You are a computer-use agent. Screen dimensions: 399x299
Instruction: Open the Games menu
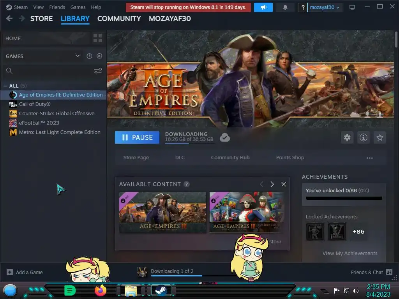click(78, 7)
